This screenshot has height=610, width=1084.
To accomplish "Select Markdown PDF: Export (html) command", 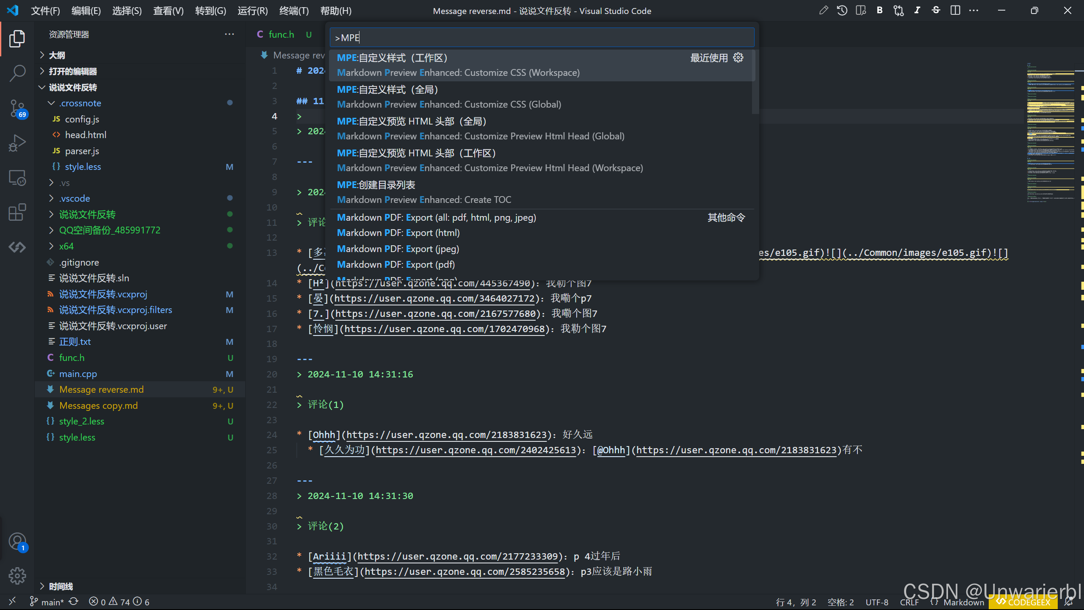I will (x=398, y=233).
